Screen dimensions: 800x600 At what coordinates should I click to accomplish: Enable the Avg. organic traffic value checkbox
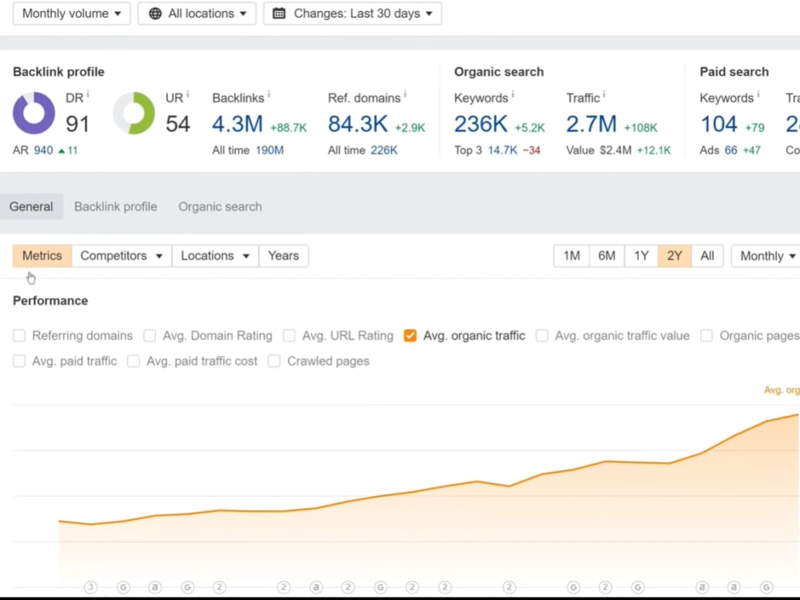tap(542, 335)
